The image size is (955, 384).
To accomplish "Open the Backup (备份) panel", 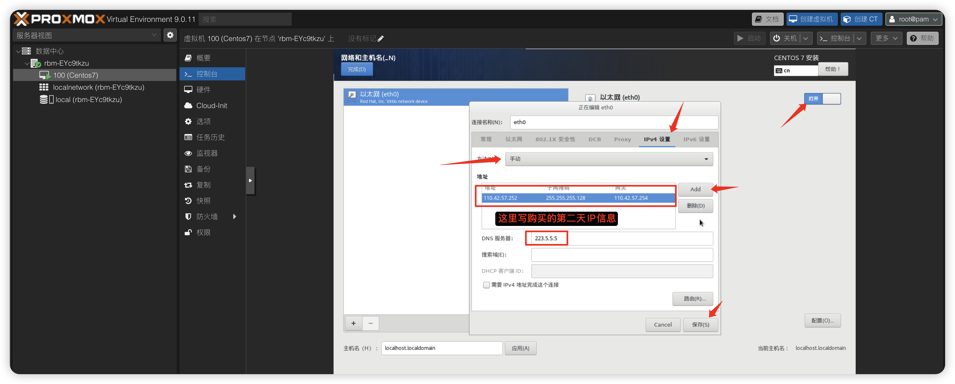I will pyautogui.click(x=203, y=169).
